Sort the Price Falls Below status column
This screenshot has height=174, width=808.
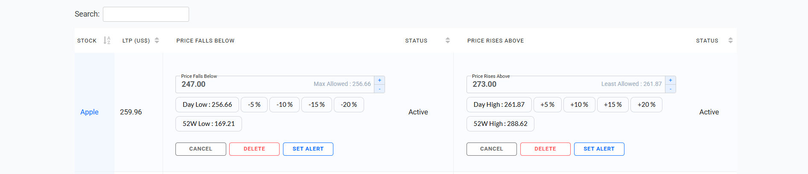click(447, 40)
